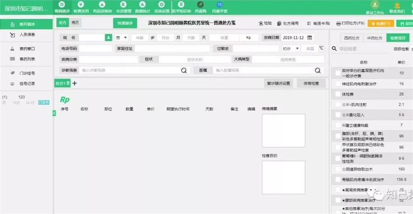The image size is (413, 214).
Task: Check the 甲状腺及颈部淋巴结彩色多普勒超声检查 item
Action: point(338,147)
